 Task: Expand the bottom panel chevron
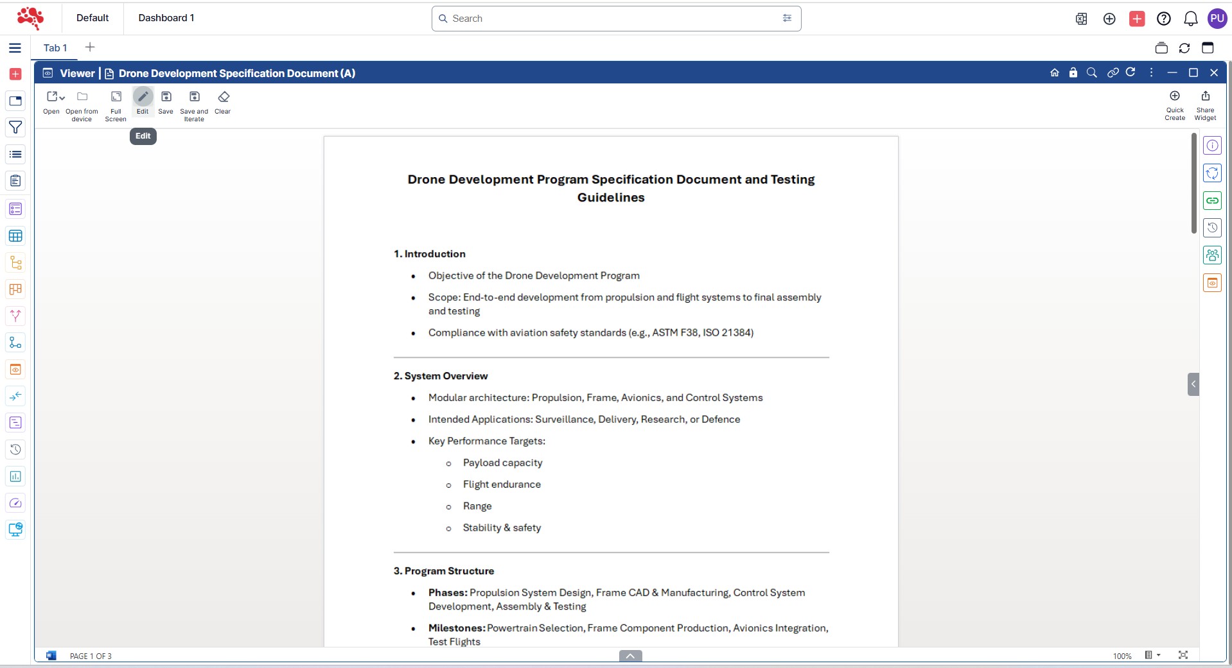click(x=630, y=656)
